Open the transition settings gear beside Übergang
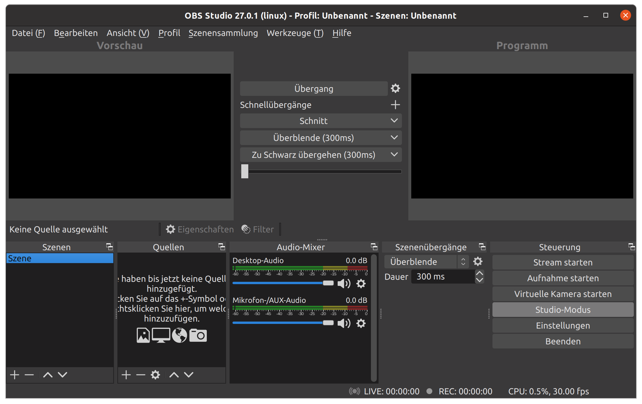This screenshot has height=404, width=642. 395,88
